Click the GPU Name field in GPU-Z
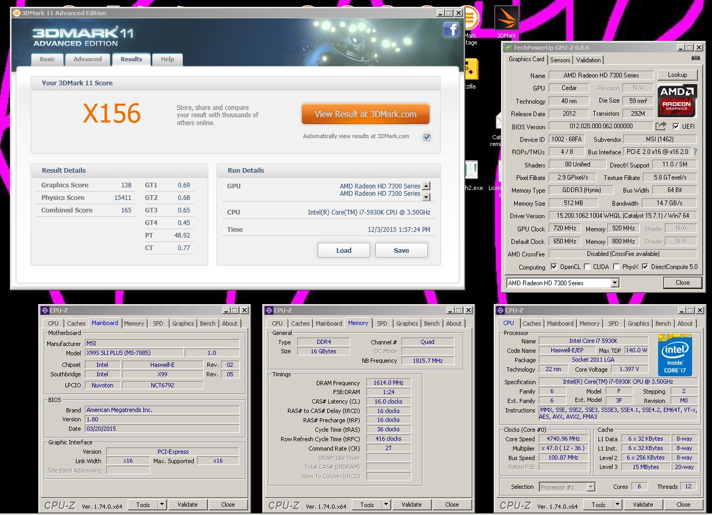 [x=601, y=75]
